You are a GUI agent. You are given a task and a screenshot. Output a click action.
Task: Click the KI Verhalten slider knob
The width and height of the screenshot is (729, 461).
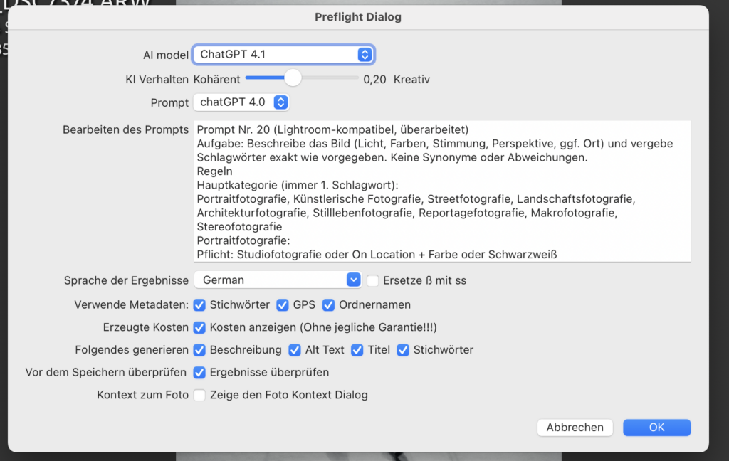293,78
